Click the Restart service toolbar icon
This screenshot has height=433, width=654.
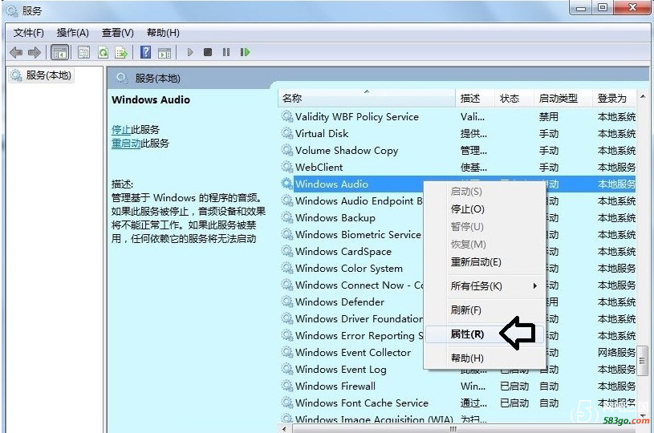click(245, 52)
